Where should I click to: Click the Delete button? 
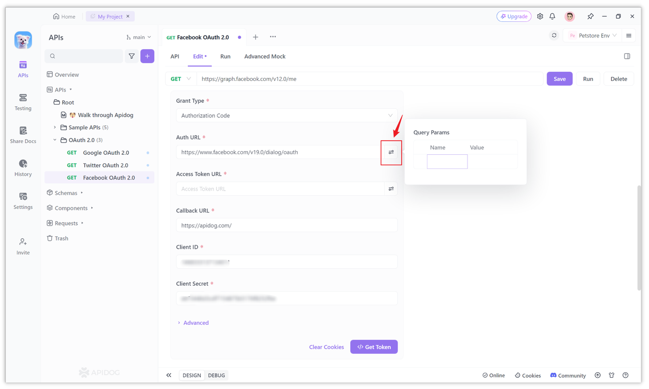click(619, 79)
